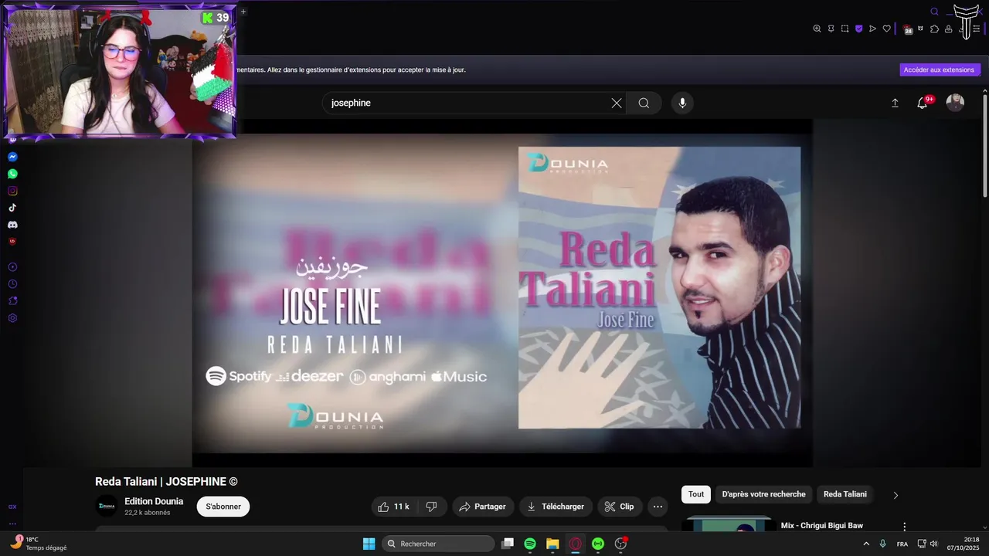This screenshot has width=989, height=556.
Task: Open browser history clock icon in sidebar
Action: click(x=12, y=284)
